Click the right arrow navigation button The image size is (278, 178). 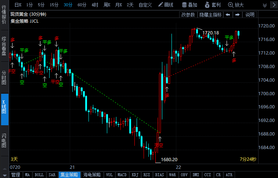point(237,15)
